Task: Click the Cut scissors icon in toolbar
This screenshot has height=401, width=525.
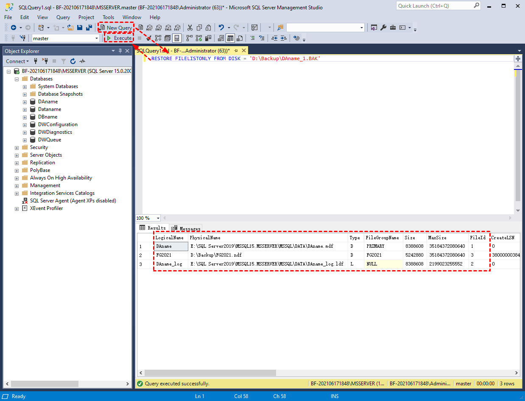Action: (190, 28)
